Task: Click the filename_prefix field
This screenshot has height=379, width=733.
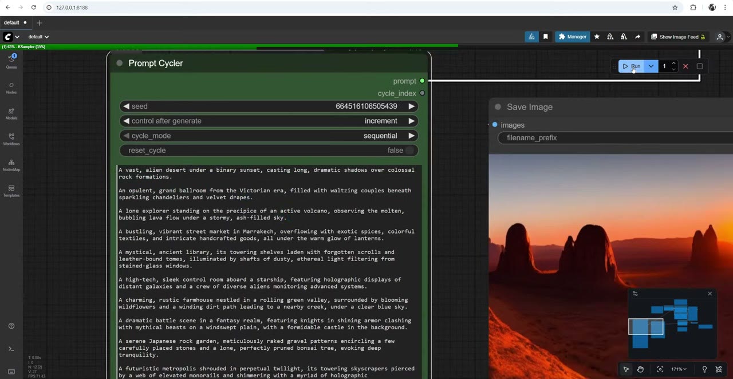Action: 615,138
